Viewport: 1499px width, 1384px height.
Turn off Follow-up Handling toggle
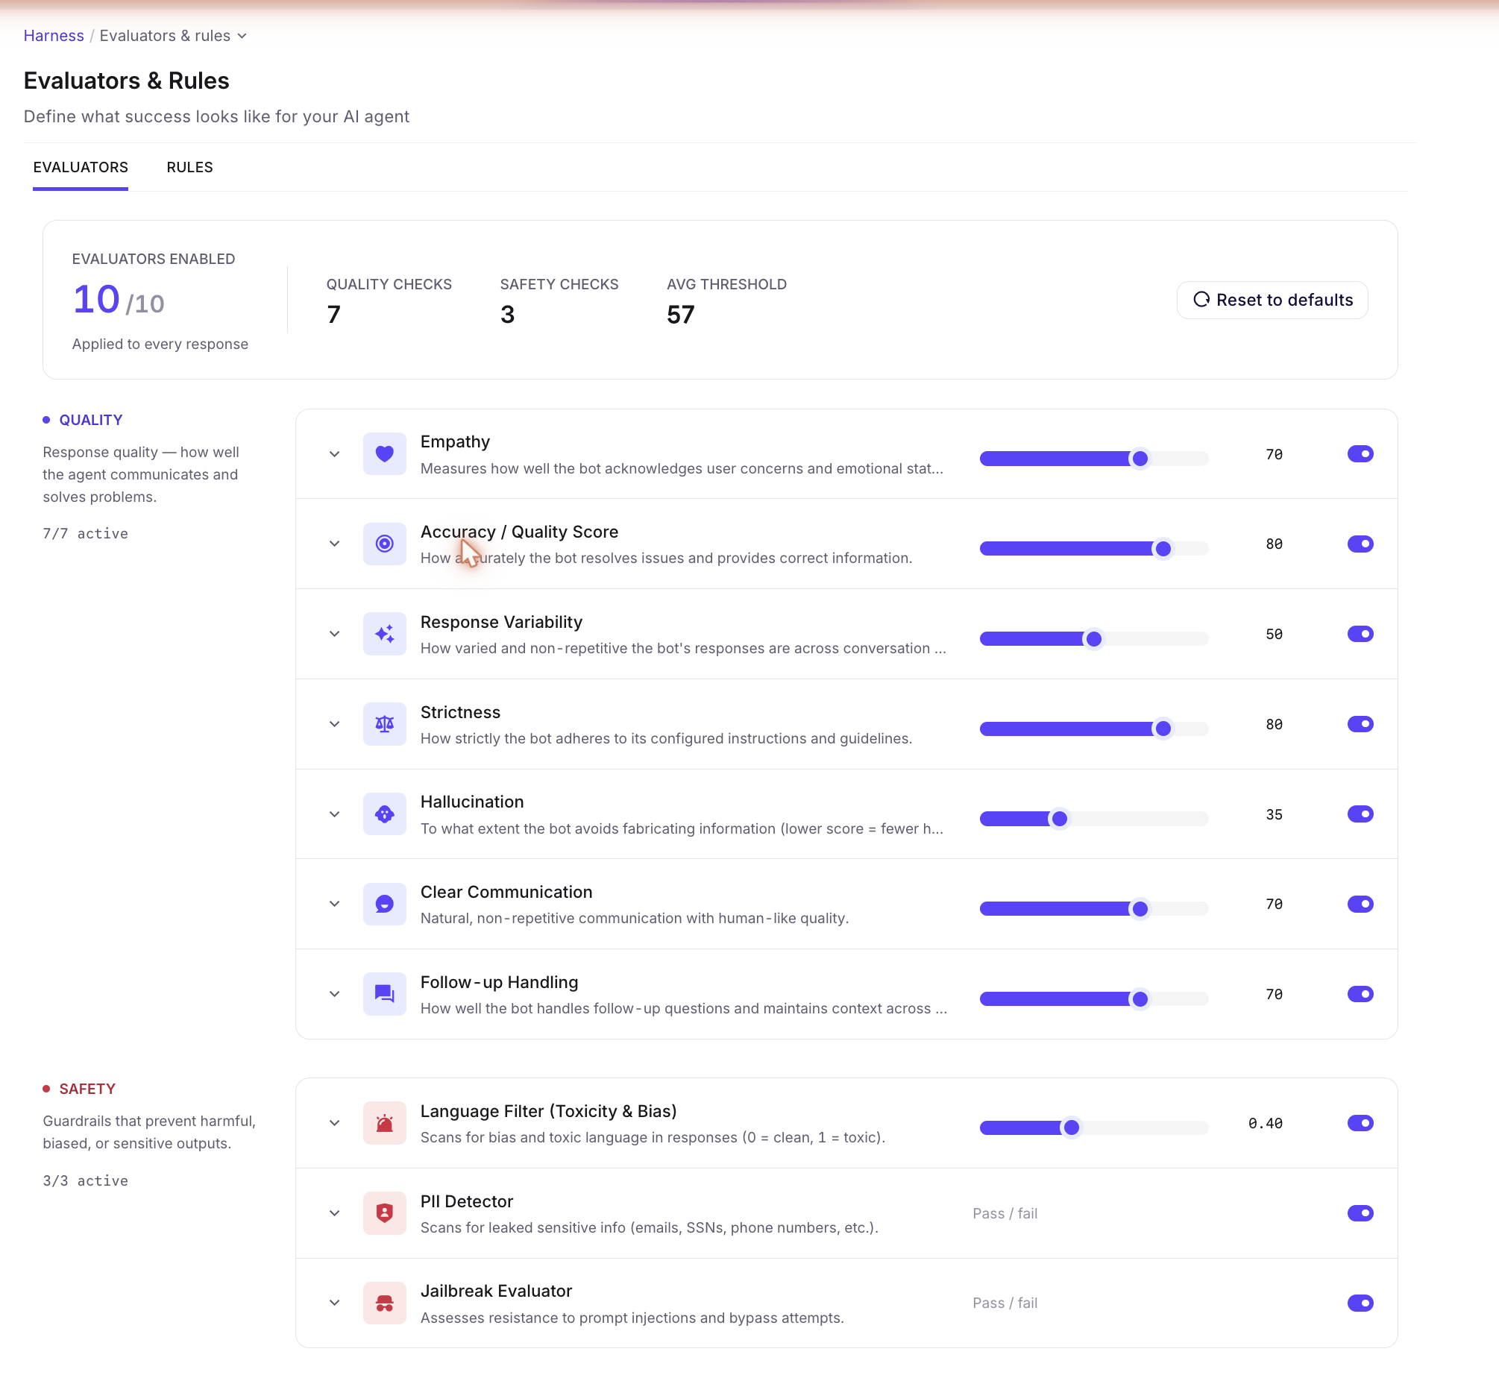coord(1360,994)
